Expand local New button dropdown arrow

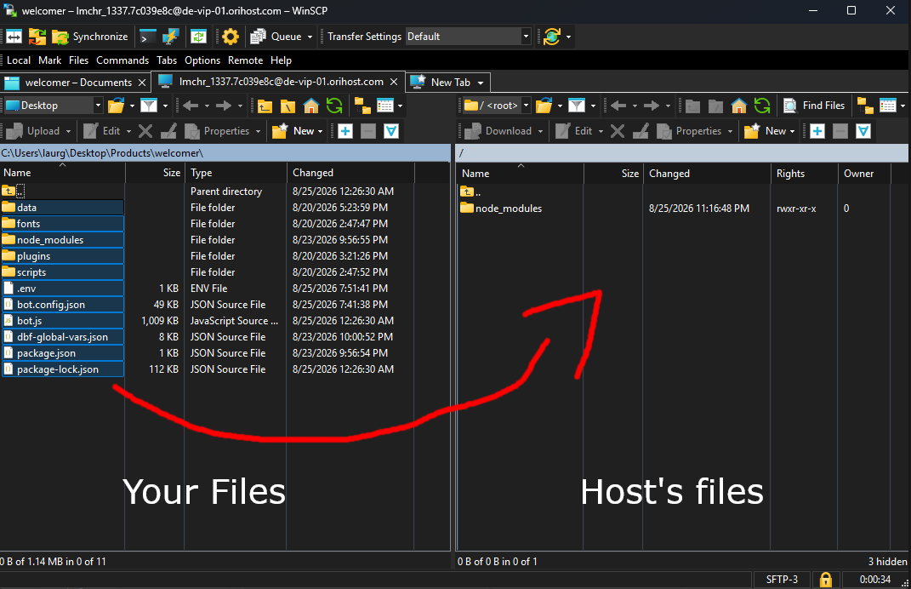coord(320,131)
